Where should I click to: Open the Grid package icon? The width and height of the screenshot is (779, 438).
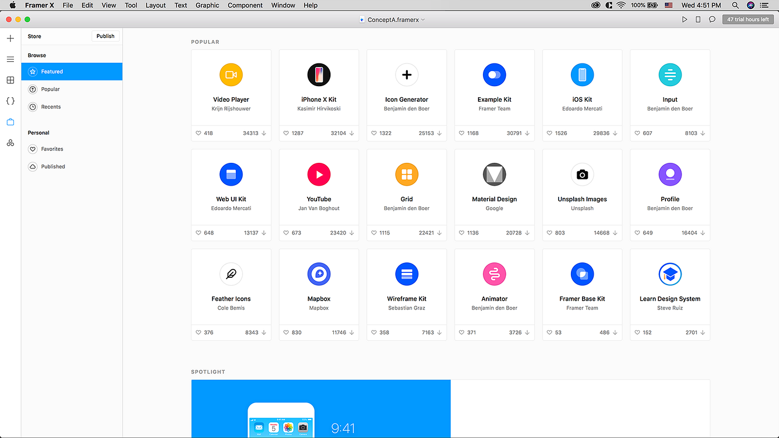(407, 175)
